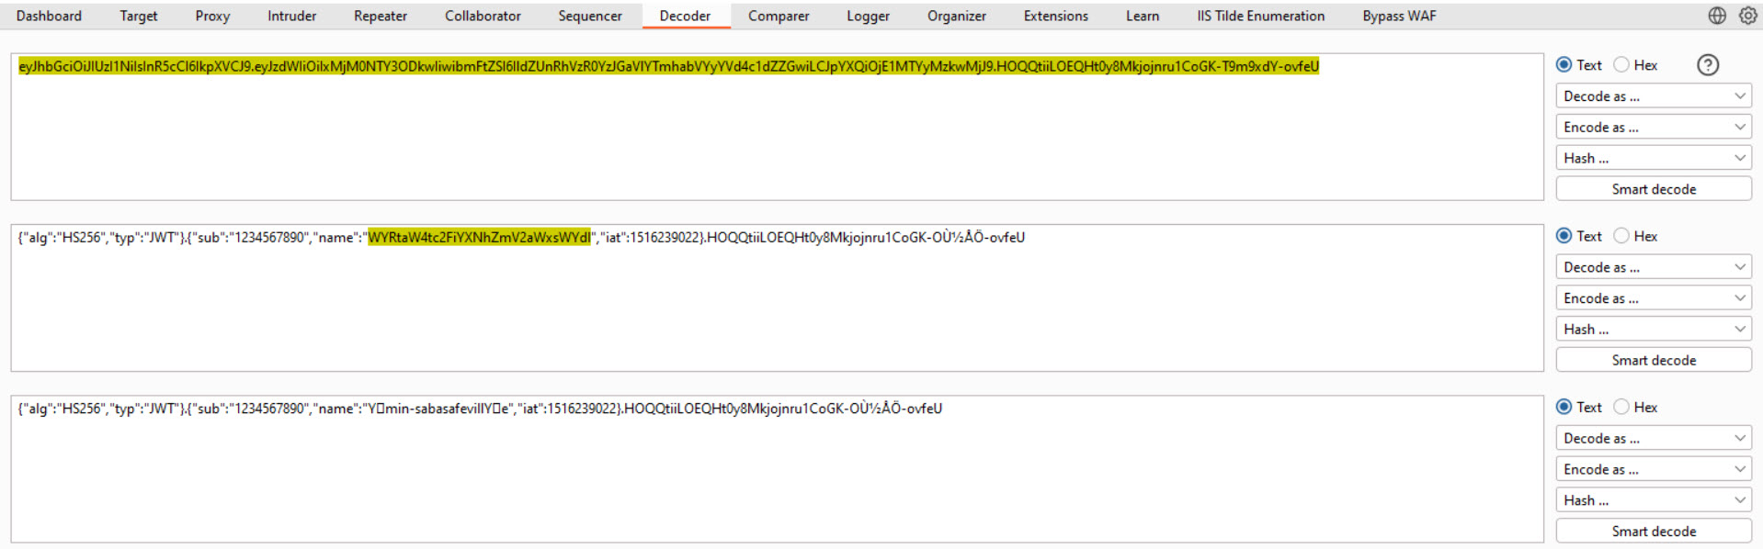Open 'Encode as' dropdown in third panel
The image size is (1763, 549).
[1654, 469]
